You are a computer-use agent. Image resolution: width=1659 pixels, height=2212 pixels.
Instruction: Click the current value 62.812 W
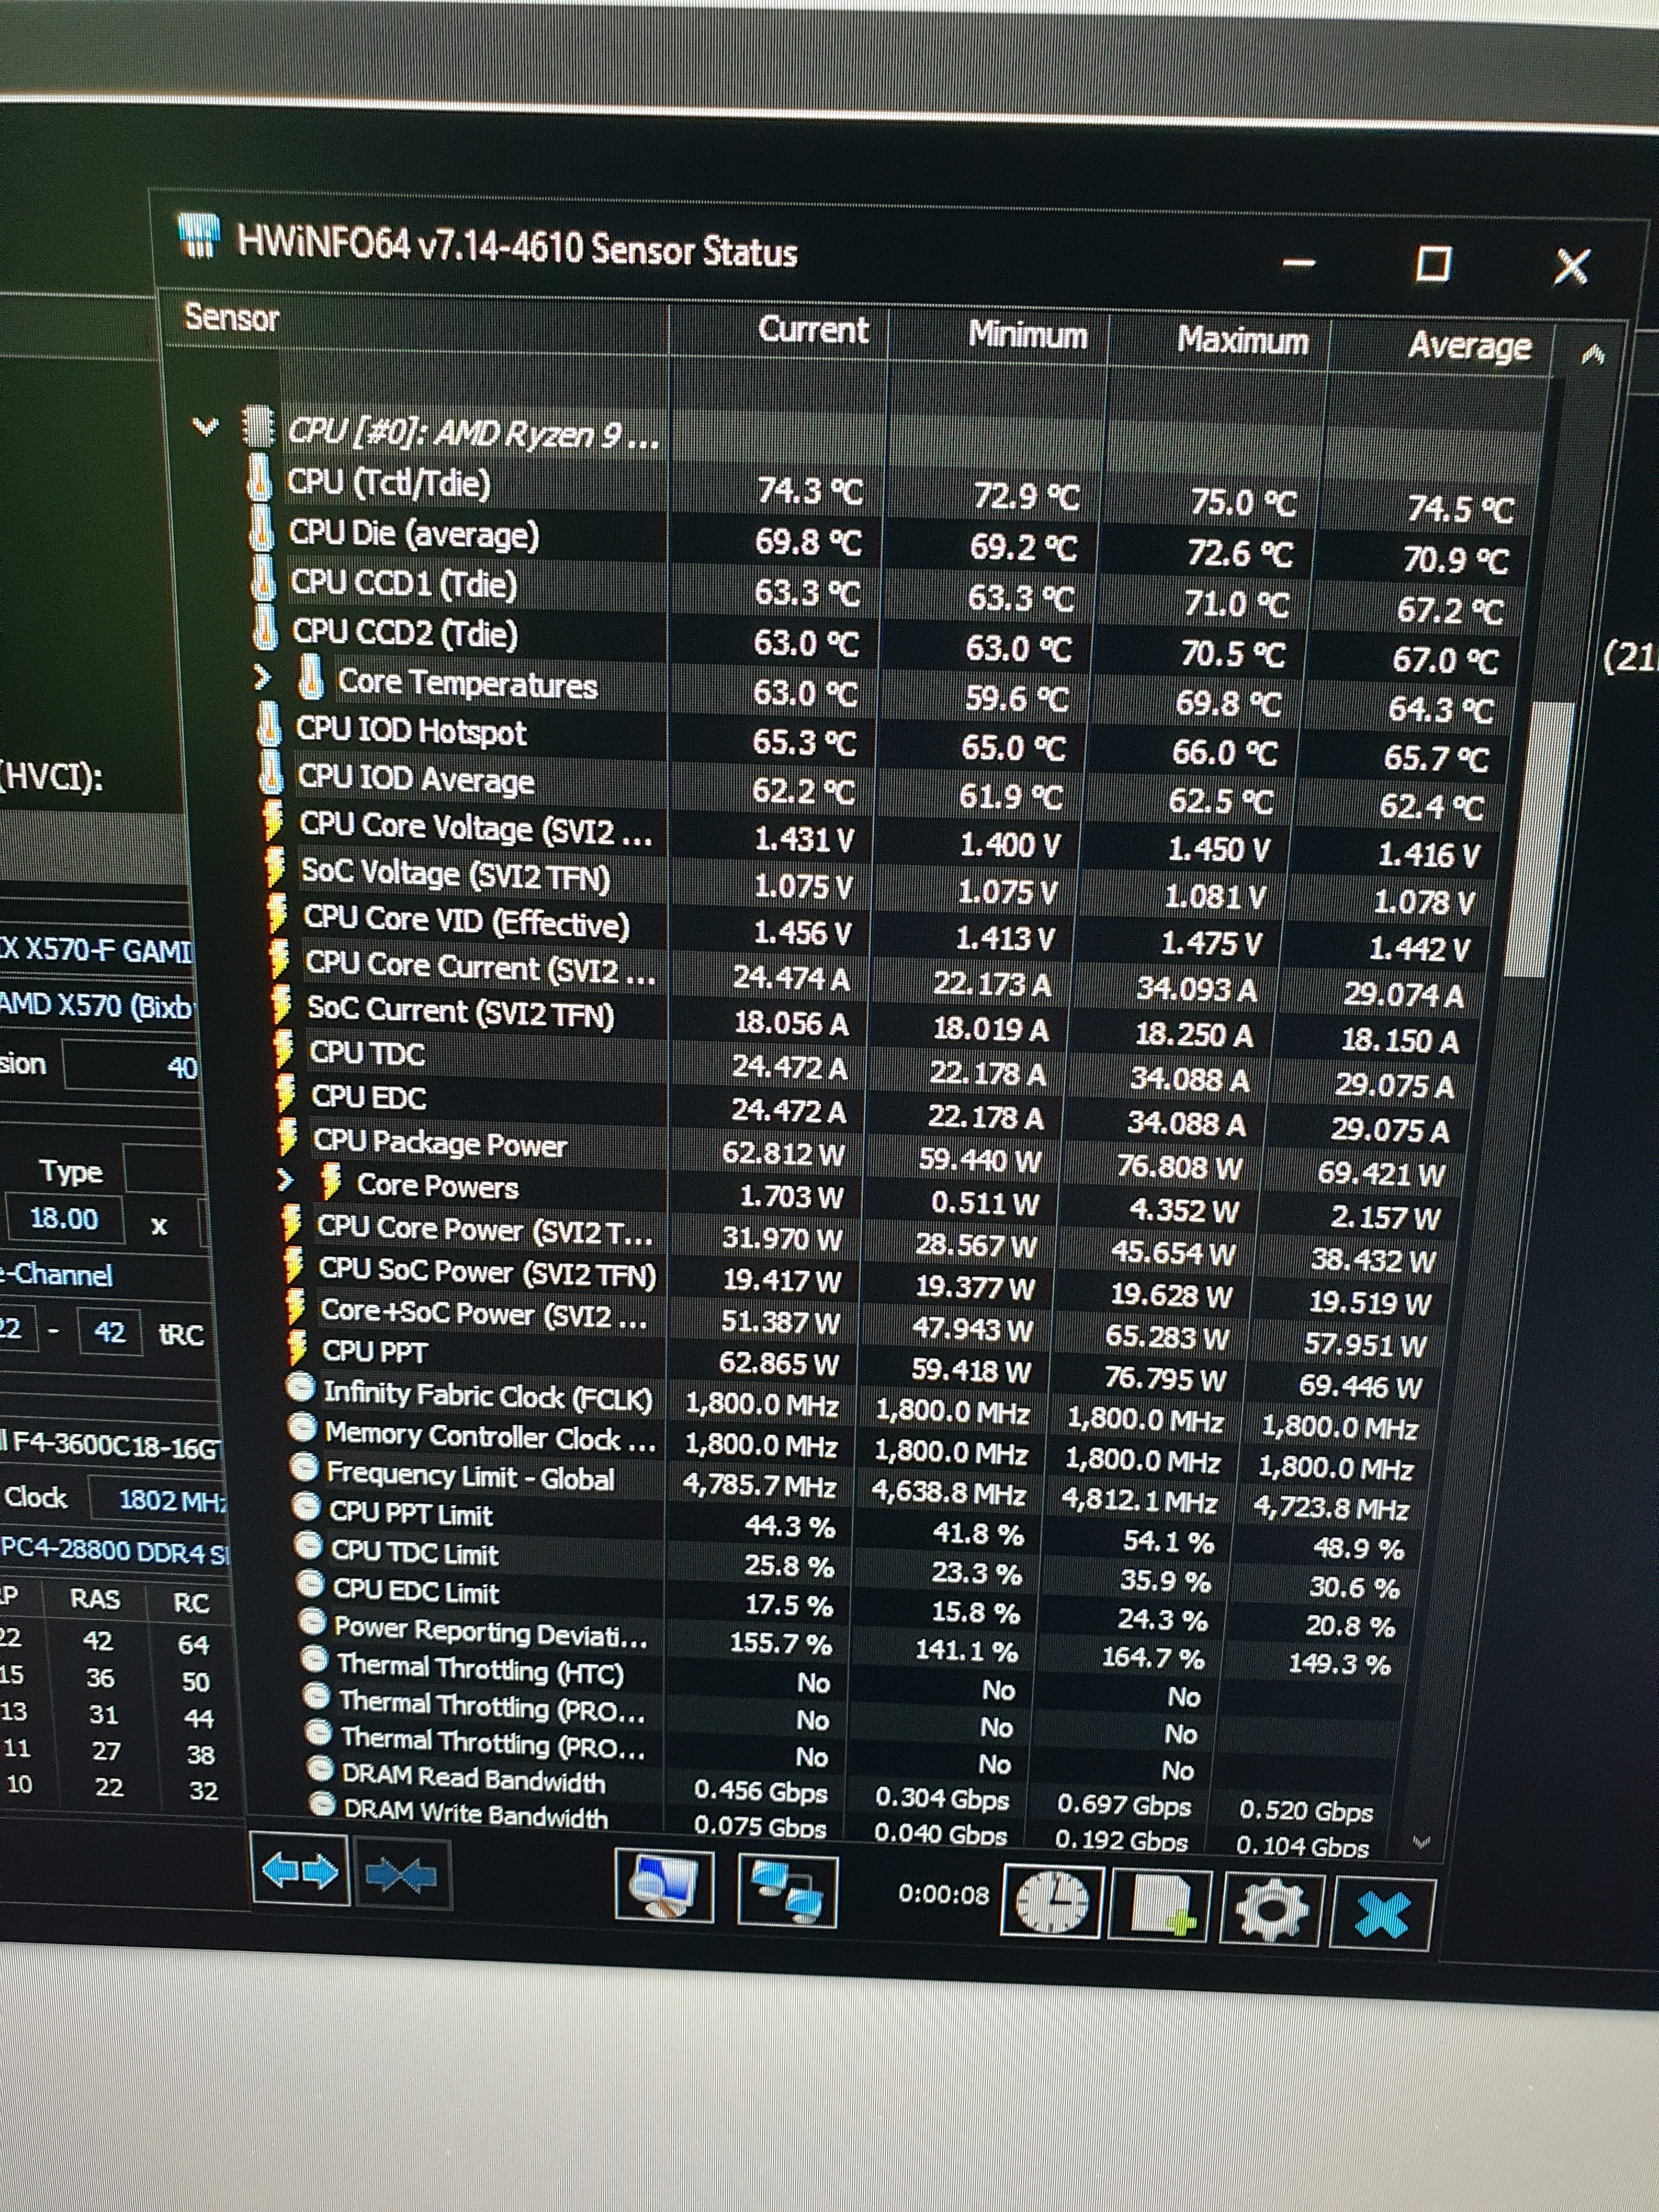783,1154
